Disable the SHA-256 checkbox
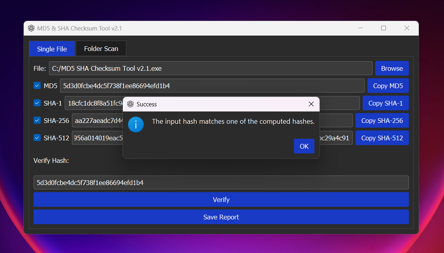 (37, 121)
